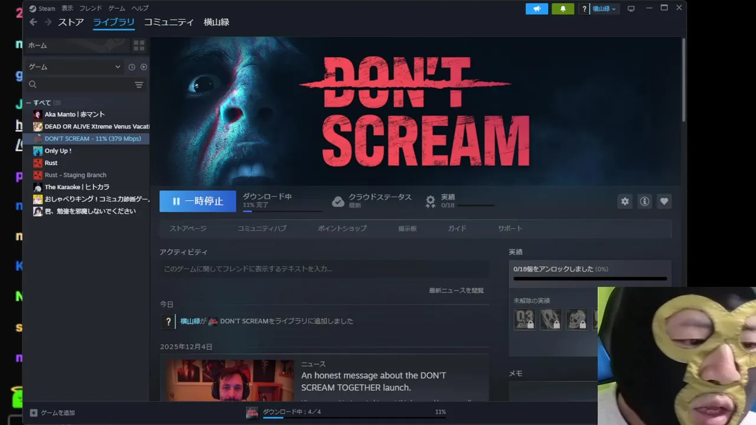Open downloads status ダウンロード中 4/4
756x425 pixels.
(x=292, y=411)
